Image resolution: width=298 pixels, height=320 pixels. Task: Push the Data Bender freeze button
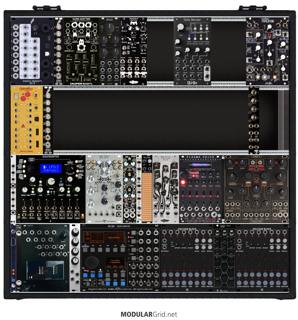(207, 38)
